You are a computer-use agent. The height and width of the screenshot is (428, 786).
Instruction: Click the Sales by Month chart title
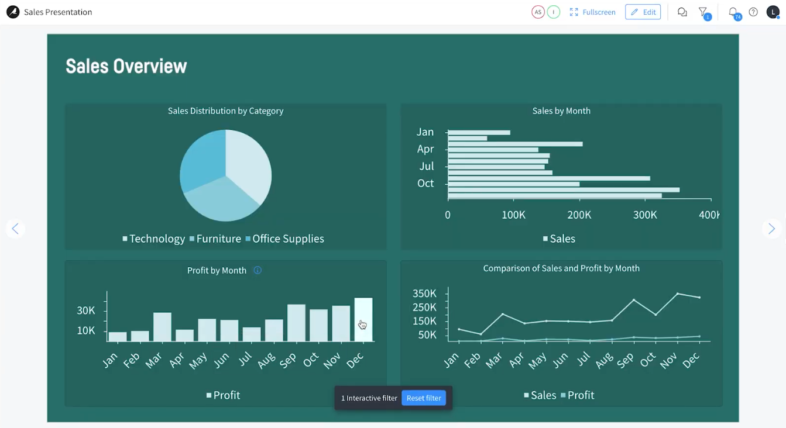pyautogui.click(x=561, y=111)
